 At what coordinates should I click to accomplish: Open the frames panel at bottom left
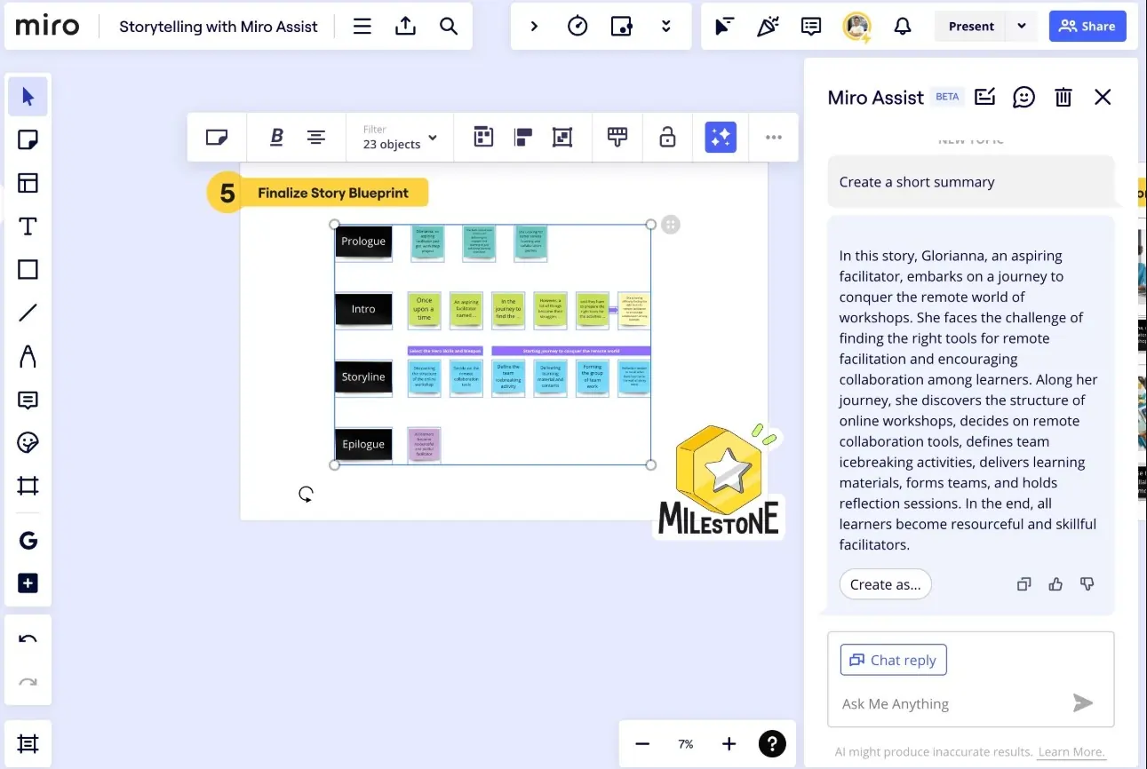[28, 744]
